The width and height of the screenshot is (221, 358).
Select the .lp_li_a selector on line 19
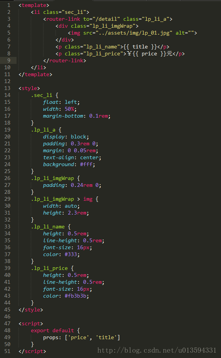[x=43, y=130]
